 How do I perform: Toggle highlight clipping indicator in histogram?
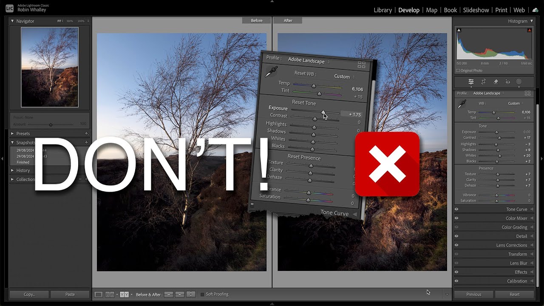530,30
